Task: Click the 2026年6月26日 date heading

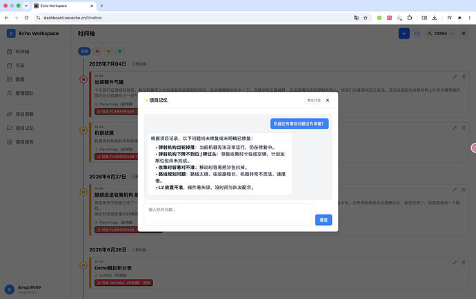Action: pyautogui.click(x=108, y=250)
